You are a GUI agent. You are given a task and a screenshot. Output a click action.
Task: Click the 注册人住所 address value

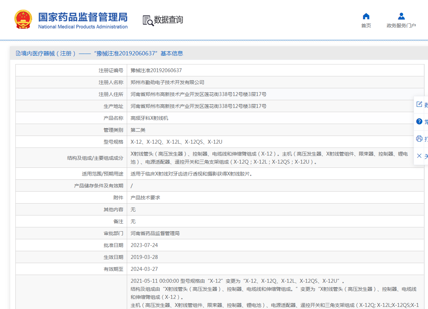tap(199, 94)
